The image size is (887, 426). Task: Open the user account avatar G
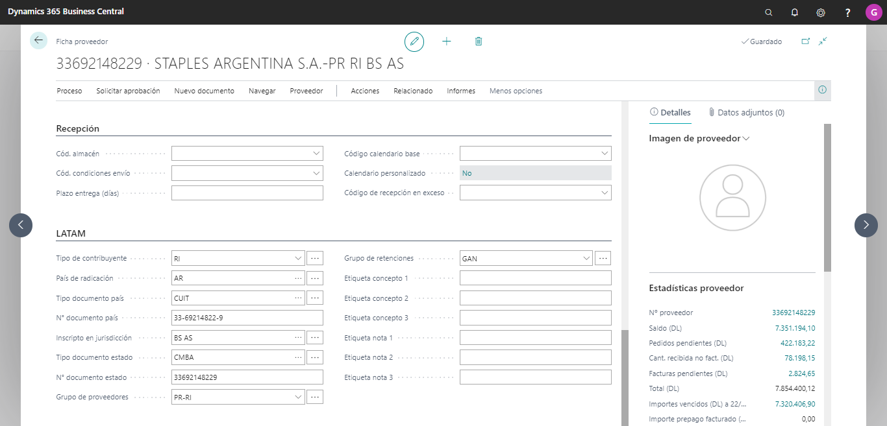(873, 12)
